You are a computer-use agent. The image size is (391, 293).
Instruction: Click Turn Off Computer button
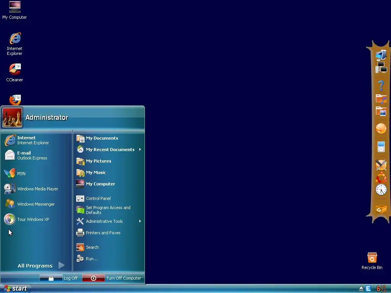(x=112, y=278)
